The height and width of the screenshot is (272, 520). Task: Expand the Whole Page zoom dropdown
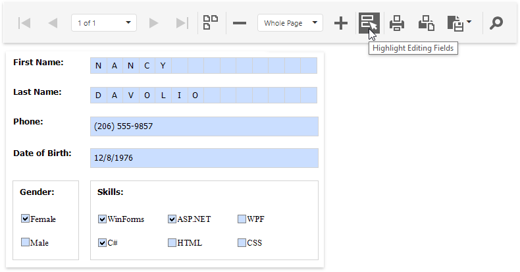315,23
